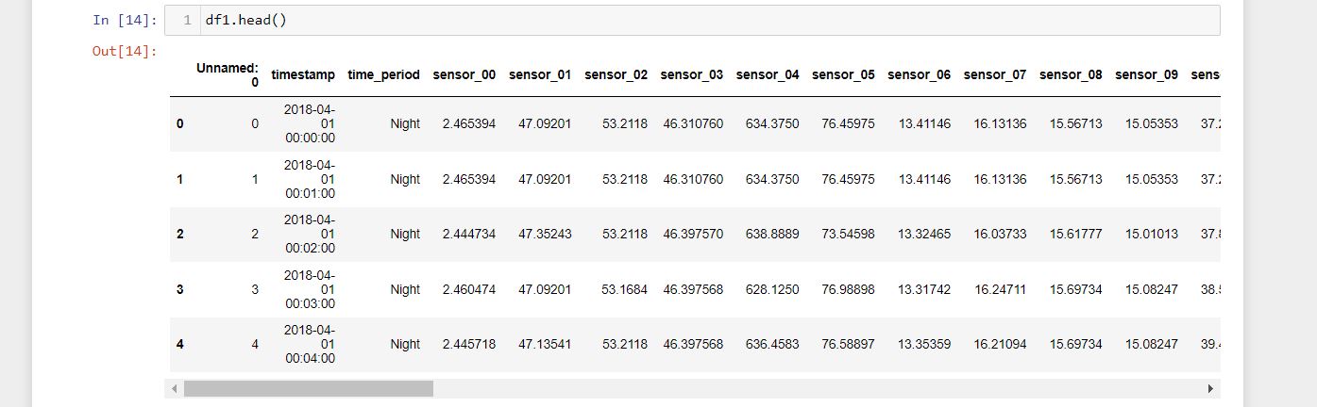This screenshot has height=407, width=1317.
Task: Click the 2.444734 value in sensor_00
Action: click(x=468, y=235)
